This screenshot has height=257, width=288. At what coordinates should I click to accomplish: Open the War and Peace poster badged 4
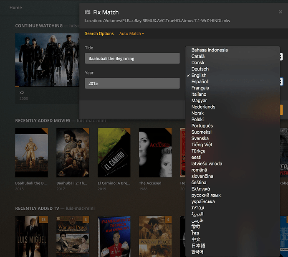tap(155, 237)
